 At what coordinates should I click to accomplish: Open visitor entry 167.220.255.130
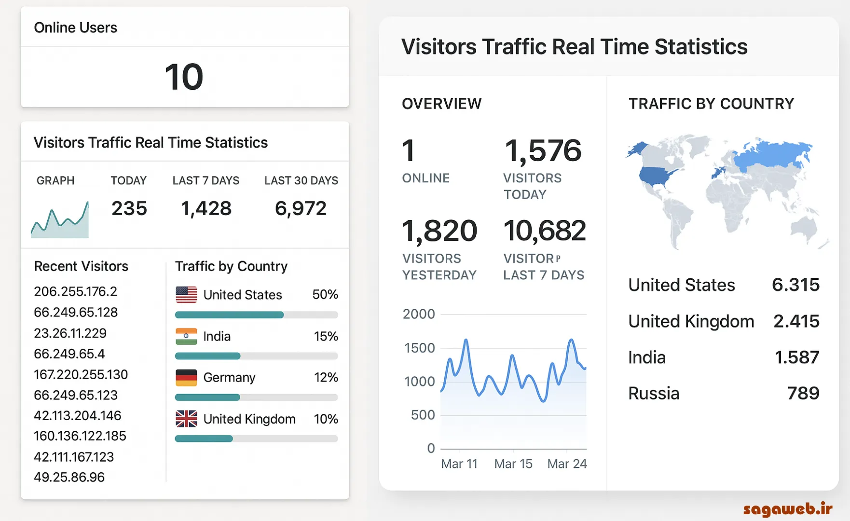pos(81,374)
